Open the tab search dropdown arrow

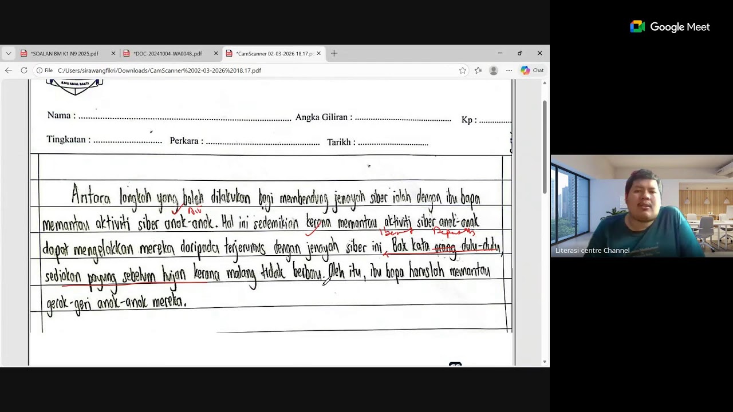[x=8, y=53]
